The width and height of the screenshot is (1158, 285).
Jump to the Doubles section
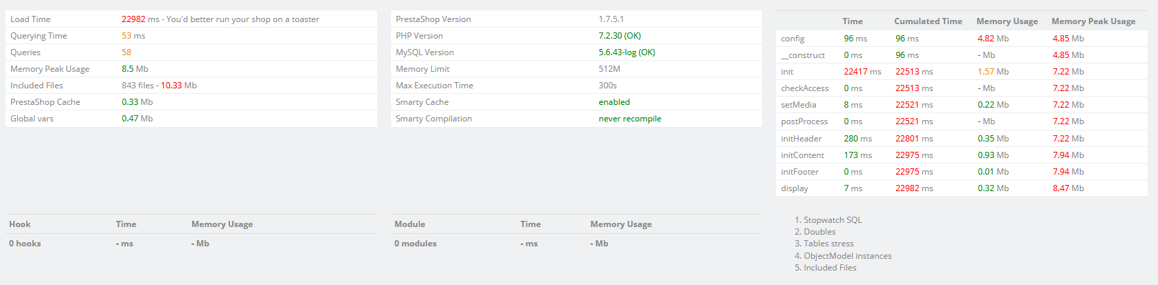click(x=819, y=232)
